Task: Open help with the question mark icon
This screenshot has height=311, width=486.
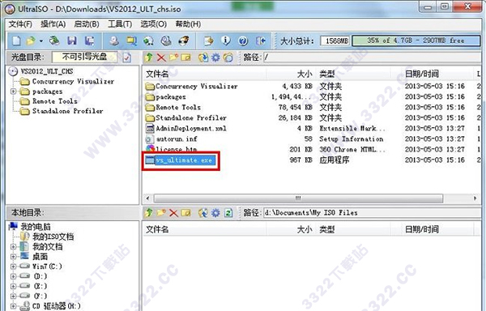Action: point(243,40)
